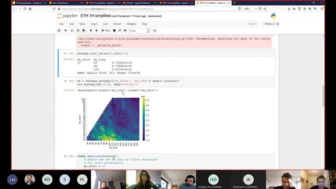Open the command palette keyboard icon
The width and height of the screenshot is (336, 189).
154,30
